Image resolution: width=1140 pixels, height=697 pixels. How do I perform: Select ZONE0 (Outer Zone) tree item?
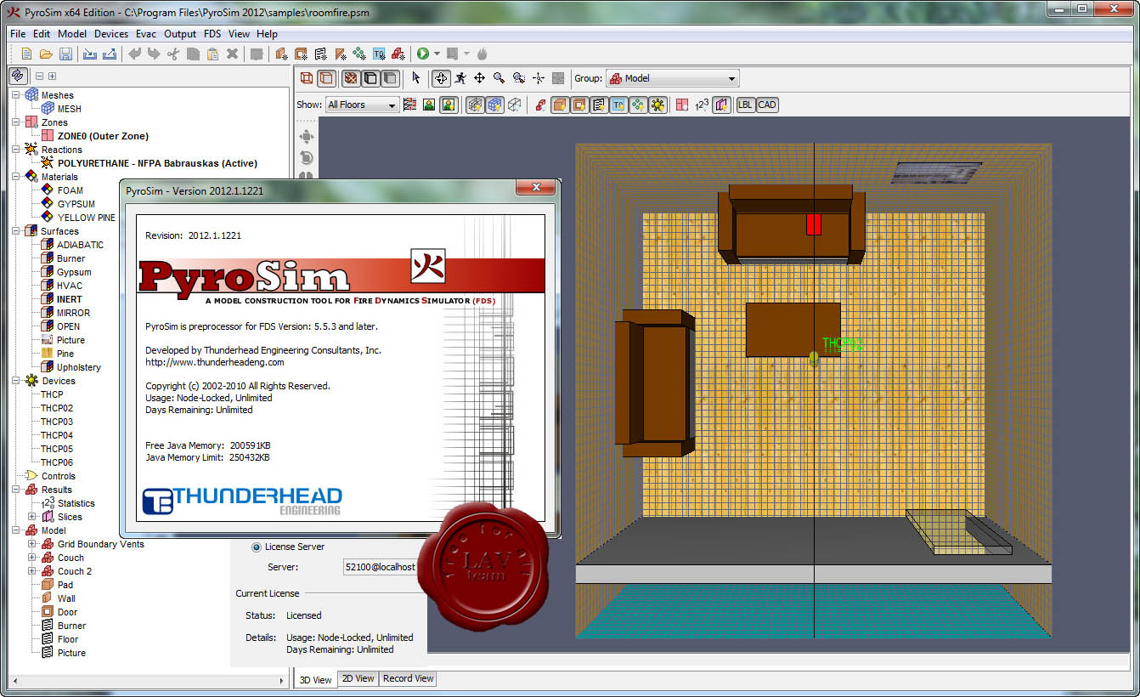(x=103, y=136)
